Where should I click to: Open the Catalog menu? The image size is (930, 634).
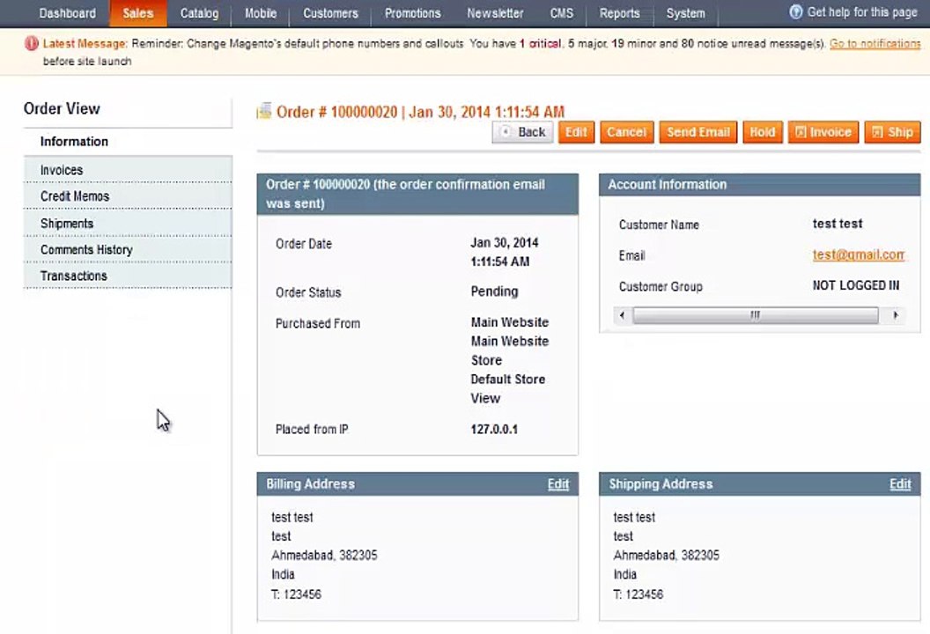coord(199,13)
